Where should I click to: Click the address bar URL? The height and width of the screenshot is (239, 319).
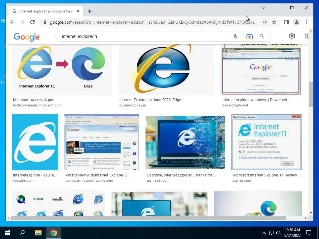coord(154,22)
